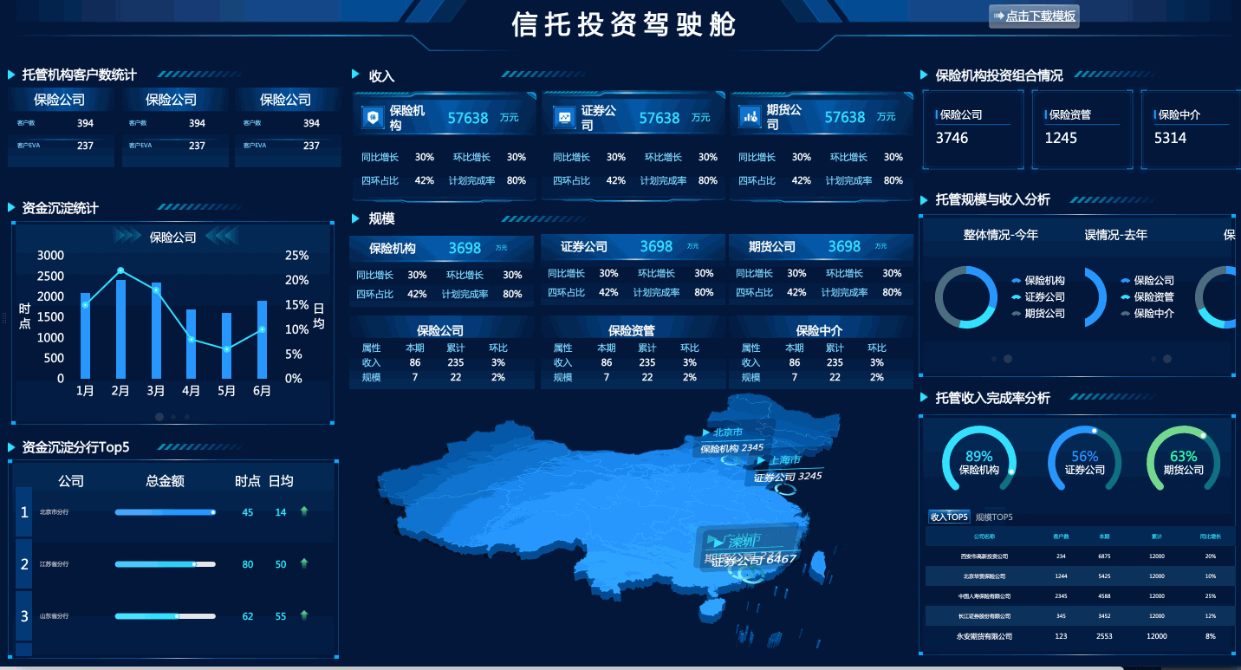The width and height of the screenshot is (1241, 670).
Task: Click the 永安期货有限公司 table row
Action: click(1079, 636)
